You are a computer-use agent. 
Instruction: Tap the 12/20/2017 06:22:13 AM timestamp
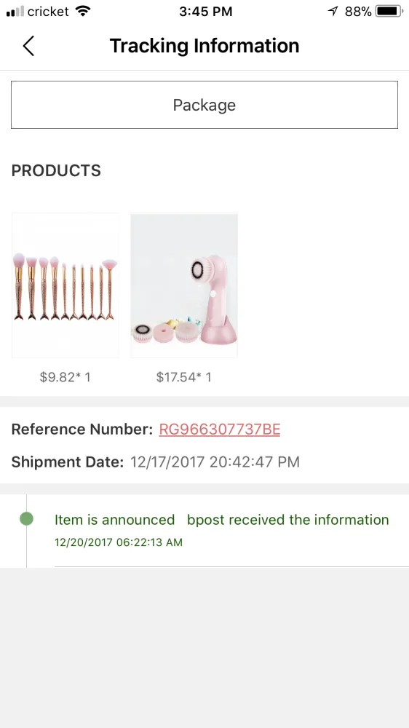tap(119, 542)
